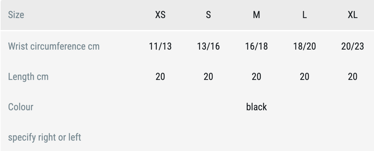Click the Length value under M
374x151 pixels.
[x=256, y=76]
